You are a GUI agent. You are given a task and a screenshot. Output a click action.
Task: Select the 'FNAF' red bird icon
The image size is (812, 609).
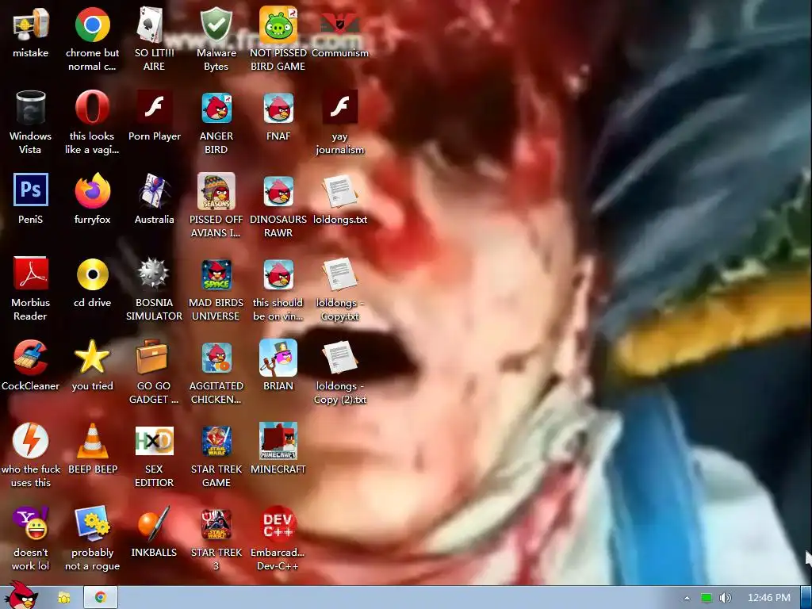click(x=278, y=108)
